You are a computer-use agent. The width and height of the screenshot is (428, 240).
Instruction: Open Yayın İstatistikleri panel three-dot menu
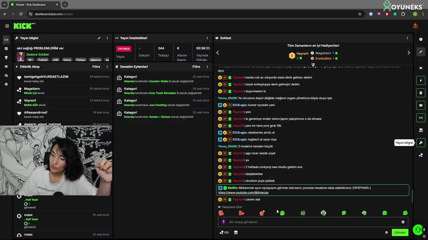point(207,38)
